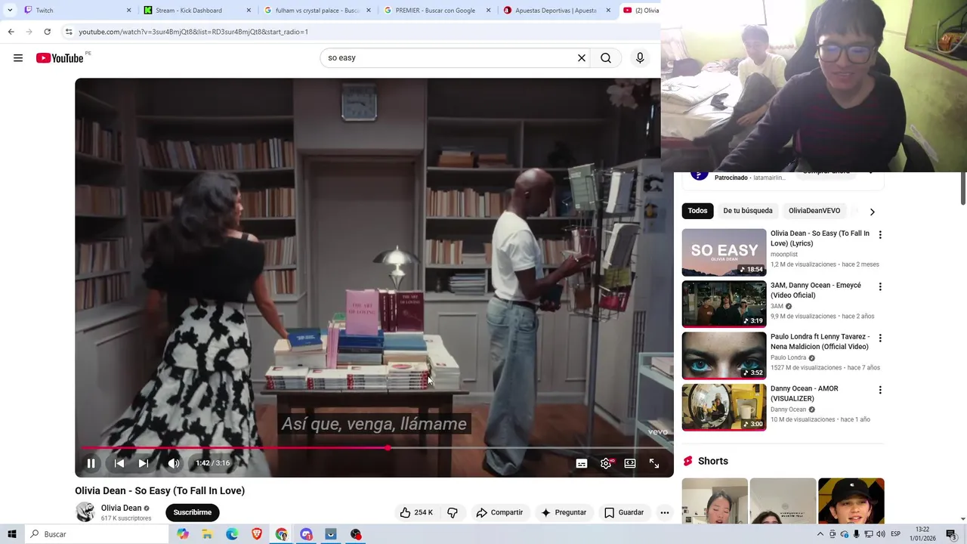Reload the current page
This screenshot has width=967, height=544.
[47, 32]
